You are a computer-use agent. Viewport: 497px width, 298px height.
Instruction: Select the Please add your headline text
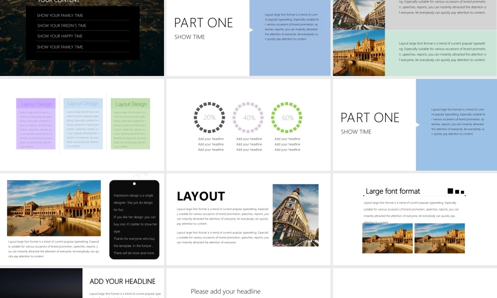click(226, 292)
